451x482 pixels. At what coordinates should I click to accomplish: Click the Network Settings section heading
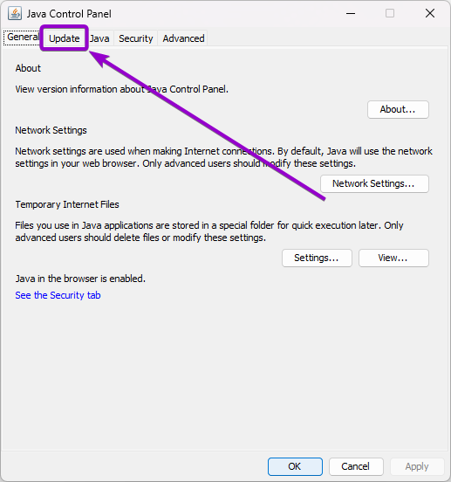(51, 130)
